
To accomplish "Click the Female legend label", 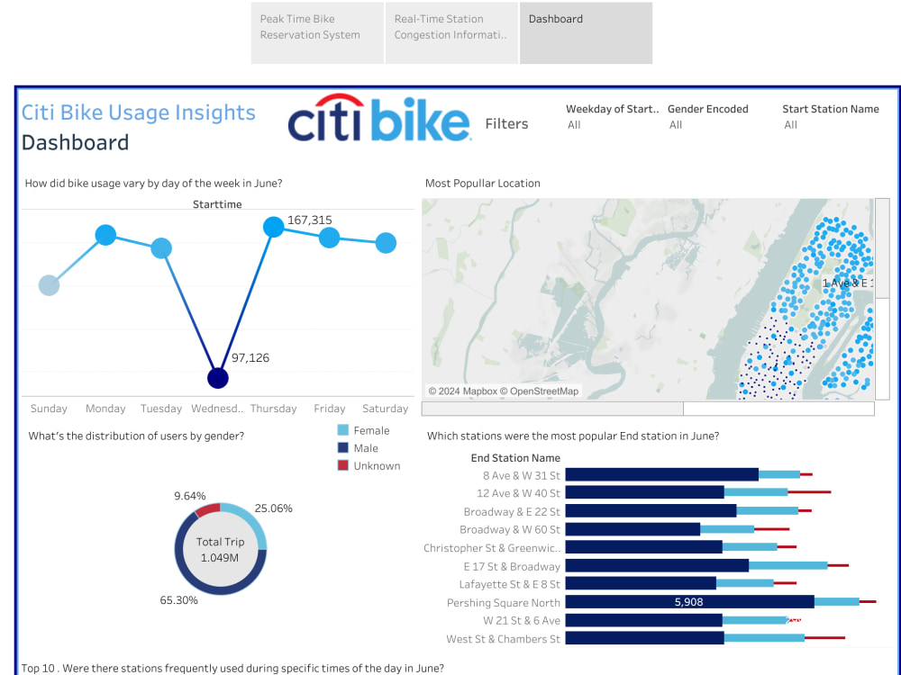I will click(x=371, y=430).
